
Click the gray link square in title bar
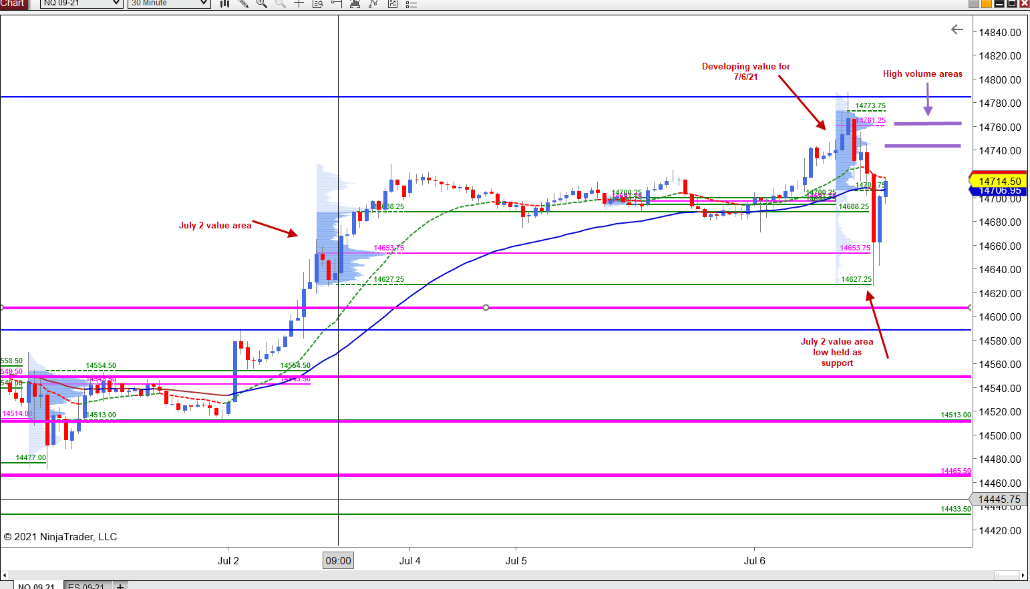click(974, 3)
